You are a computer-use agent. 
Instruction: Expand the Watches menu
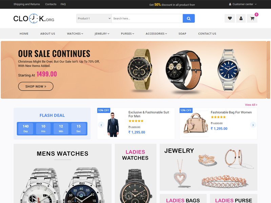click(75, 33)
